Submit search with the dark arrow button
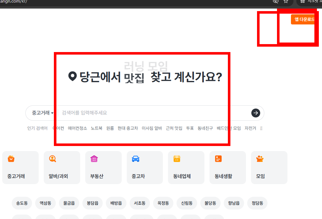The height and width of the screenshot is (219, 322). point(256,113)
